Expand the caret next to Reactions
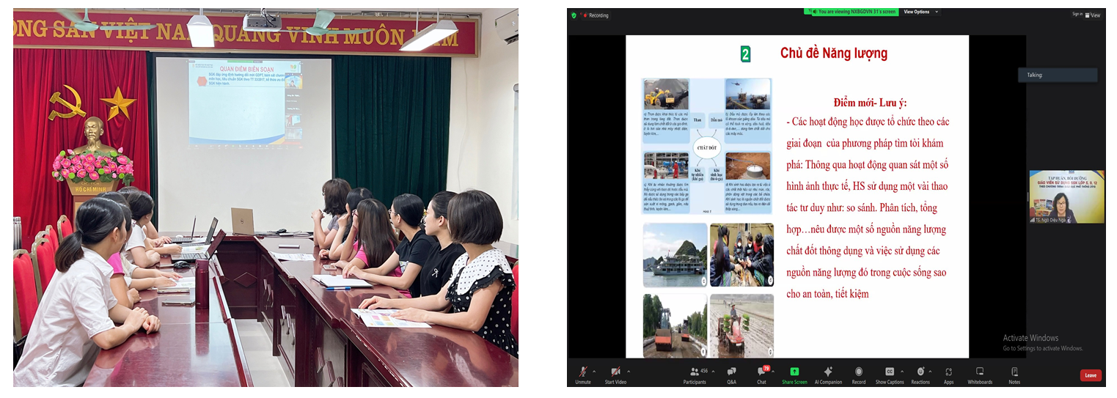Screen dimensions: 1117x398 click(x=931, y=371)
